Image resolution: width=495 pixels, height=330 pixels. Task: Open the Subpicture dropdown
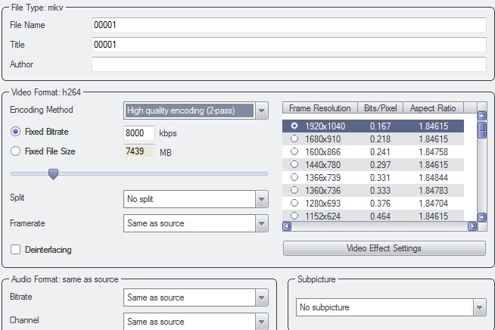point(480,307)
